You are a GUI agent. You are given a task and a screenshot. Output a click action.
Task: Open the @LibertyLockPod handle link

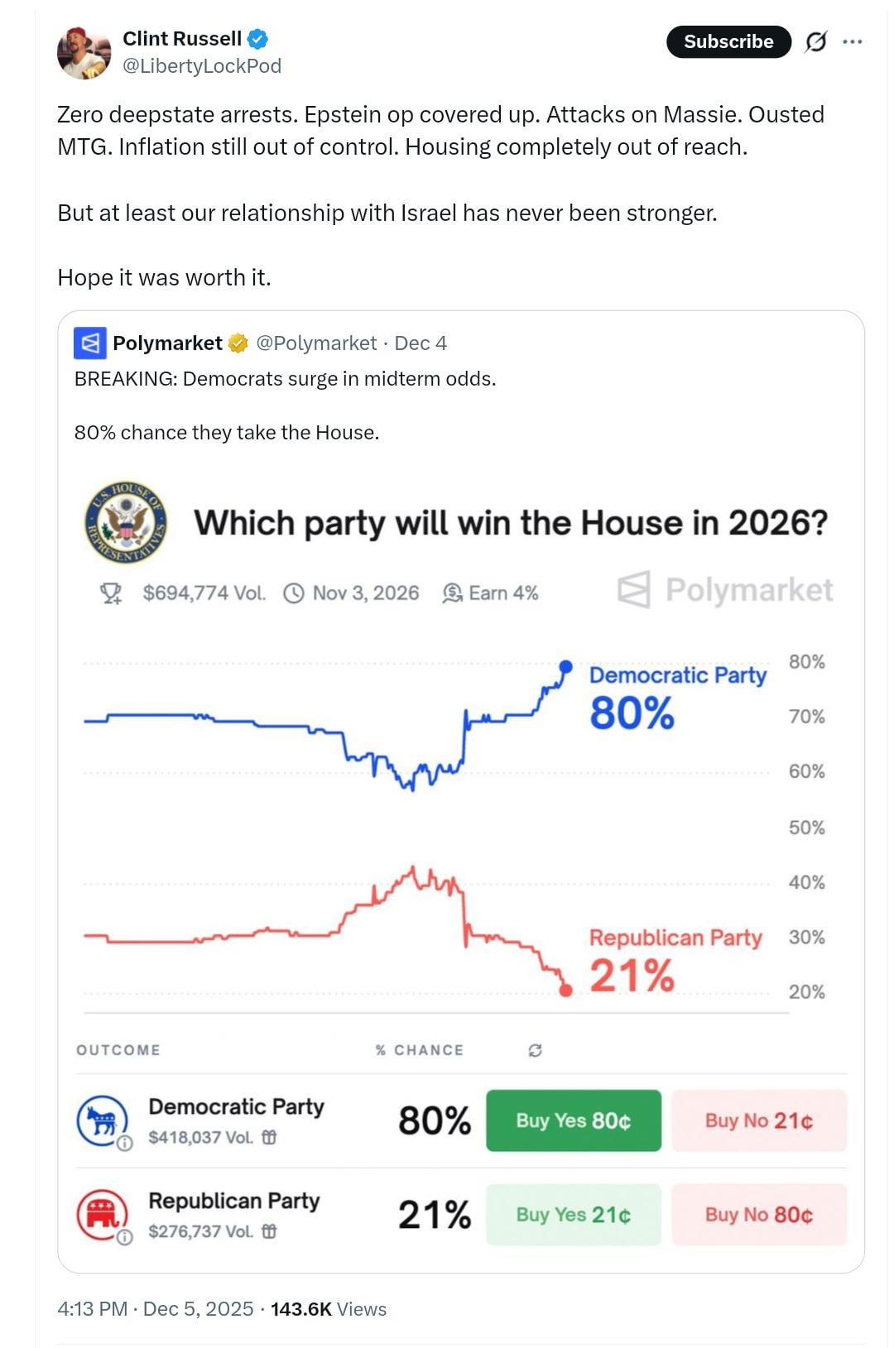click(x=202, y=66)
